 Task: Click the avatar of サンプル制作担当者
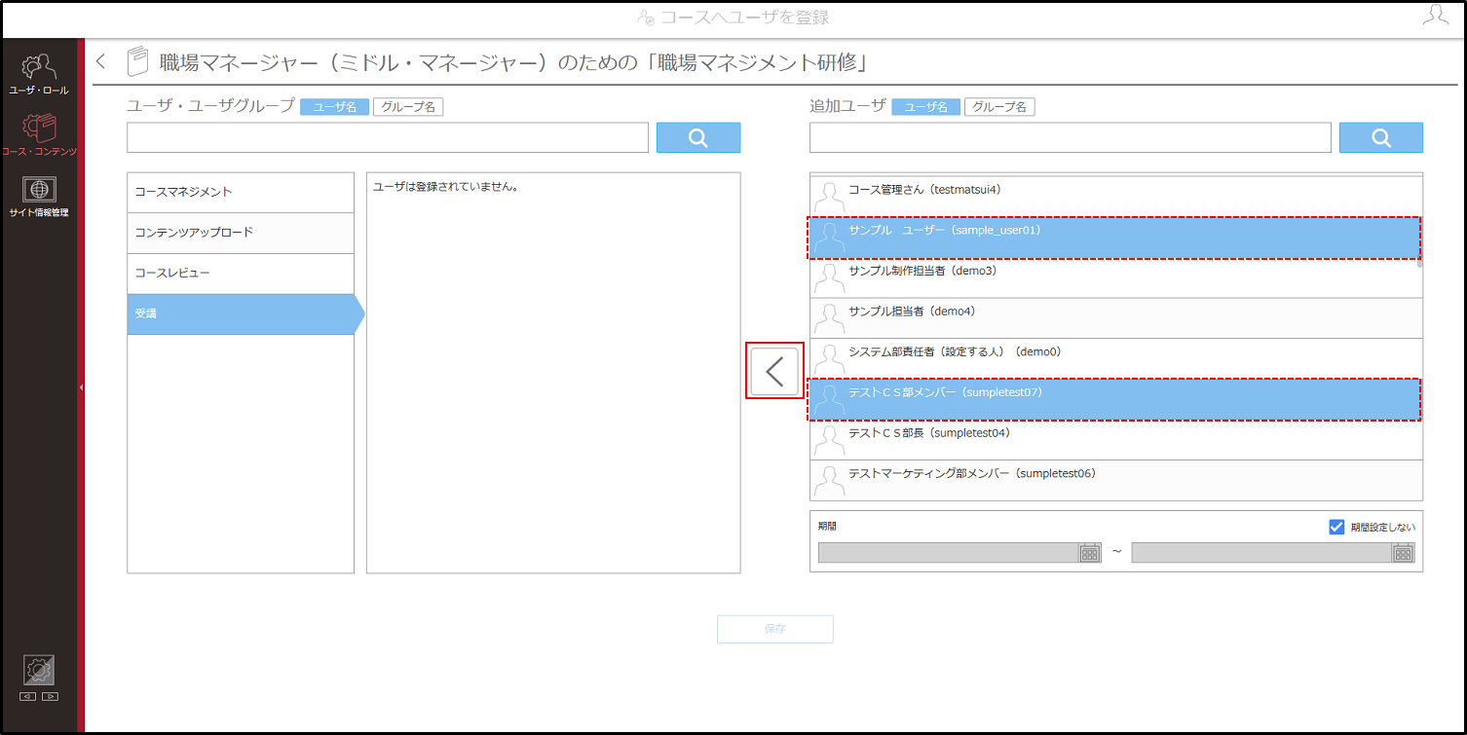829,277
